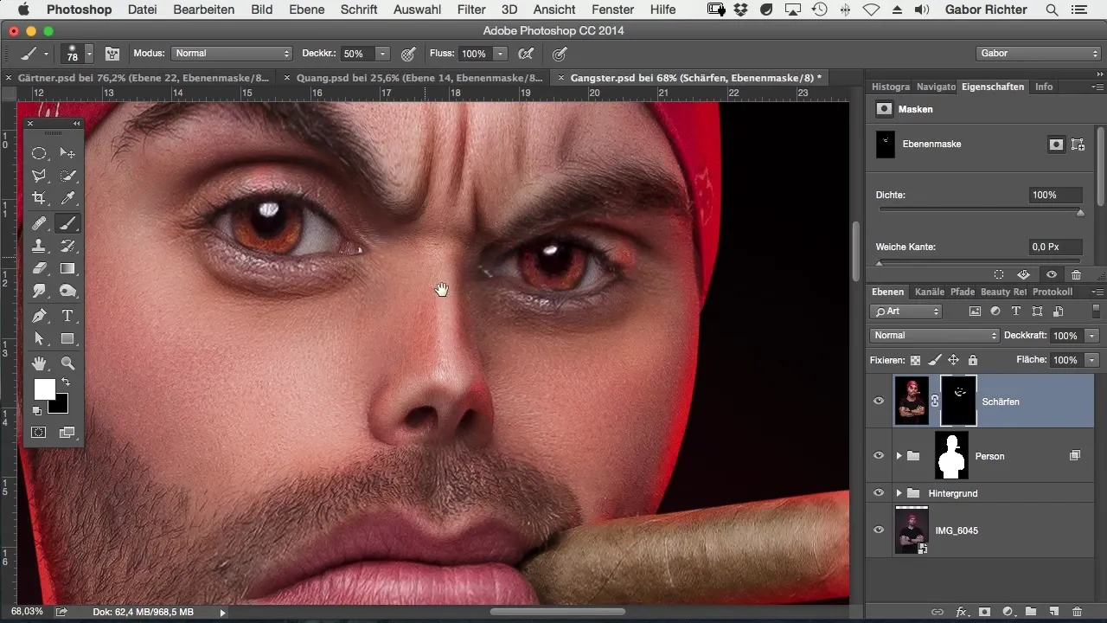Select the Hand tool

click(39, 363)
